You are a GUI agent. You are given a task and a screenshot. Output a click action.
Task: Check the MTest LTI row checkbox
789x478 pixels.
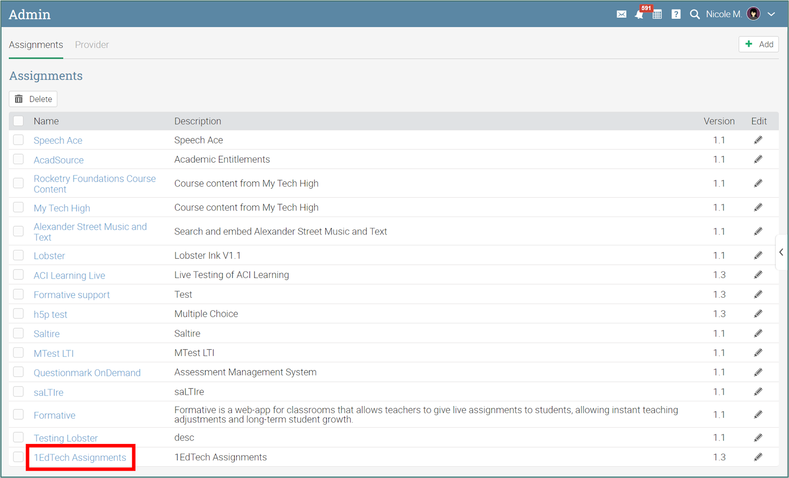coord(18,353)
